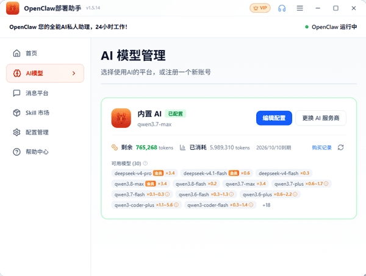Viewport: 366px width, 276px height.
Task: Click the 5,989,310 consumed tokens value
Action: (x=222, y=147)
